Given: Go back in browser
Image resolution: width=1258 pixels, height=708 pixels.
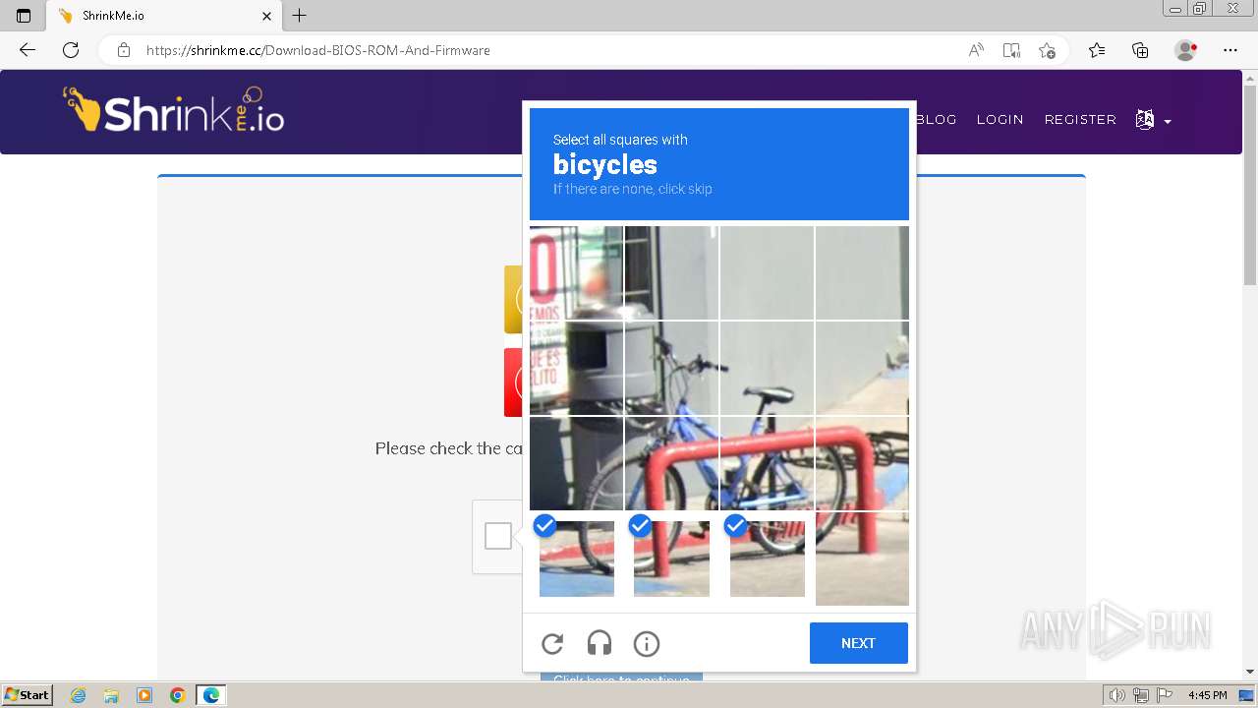Looking at the screenshot, I should click(27, 50).
